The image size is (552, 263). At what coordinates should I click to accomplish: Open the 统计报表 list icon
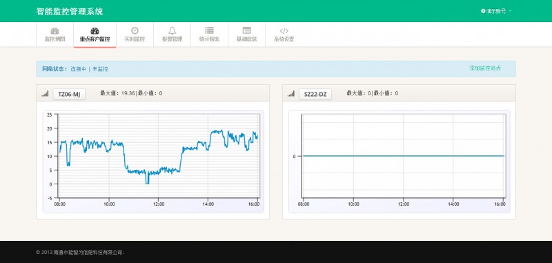[210, 30]
